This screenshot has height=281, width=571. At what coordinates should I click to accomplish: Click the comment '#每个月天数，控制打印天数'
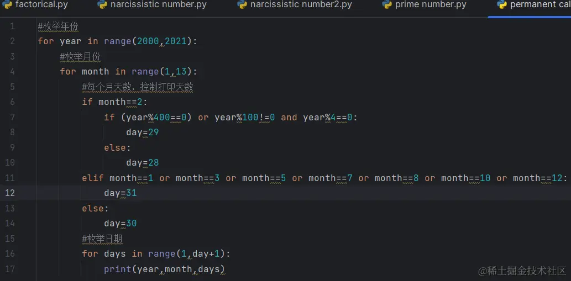(138, 87)
